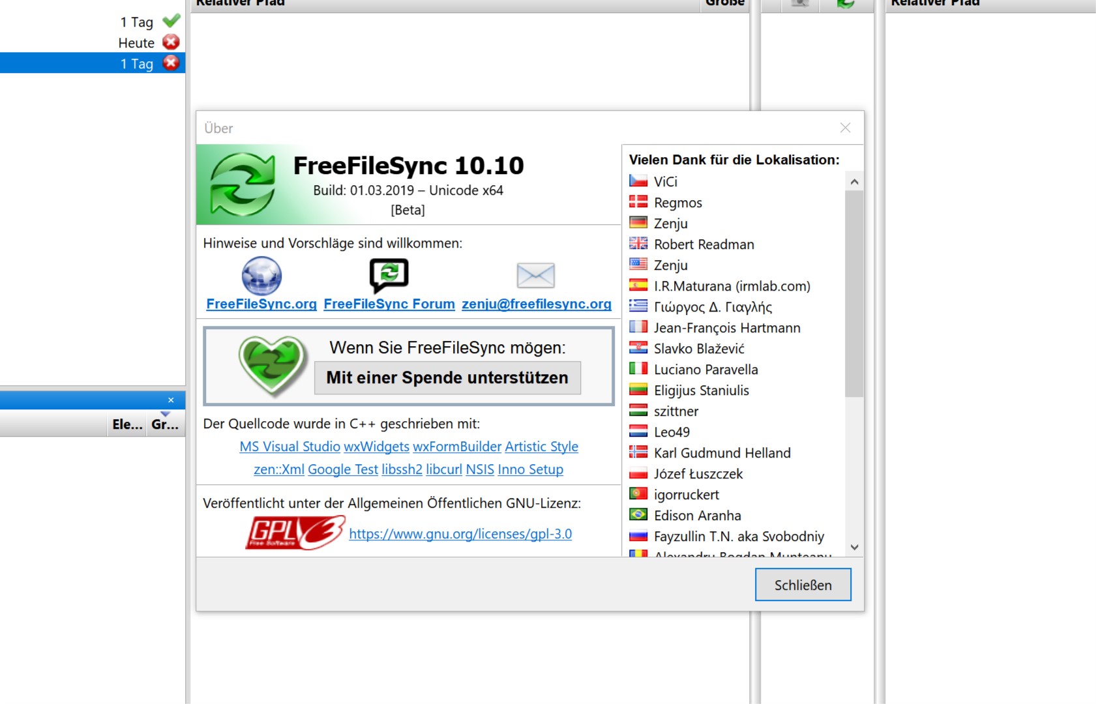Click the GPL3 license logo

[x=295, y=533]
